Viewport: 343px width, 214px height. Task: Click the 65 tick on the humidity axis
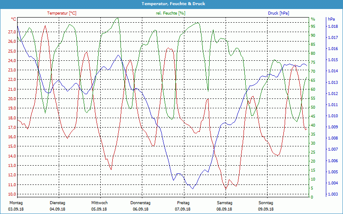point(313,80)
